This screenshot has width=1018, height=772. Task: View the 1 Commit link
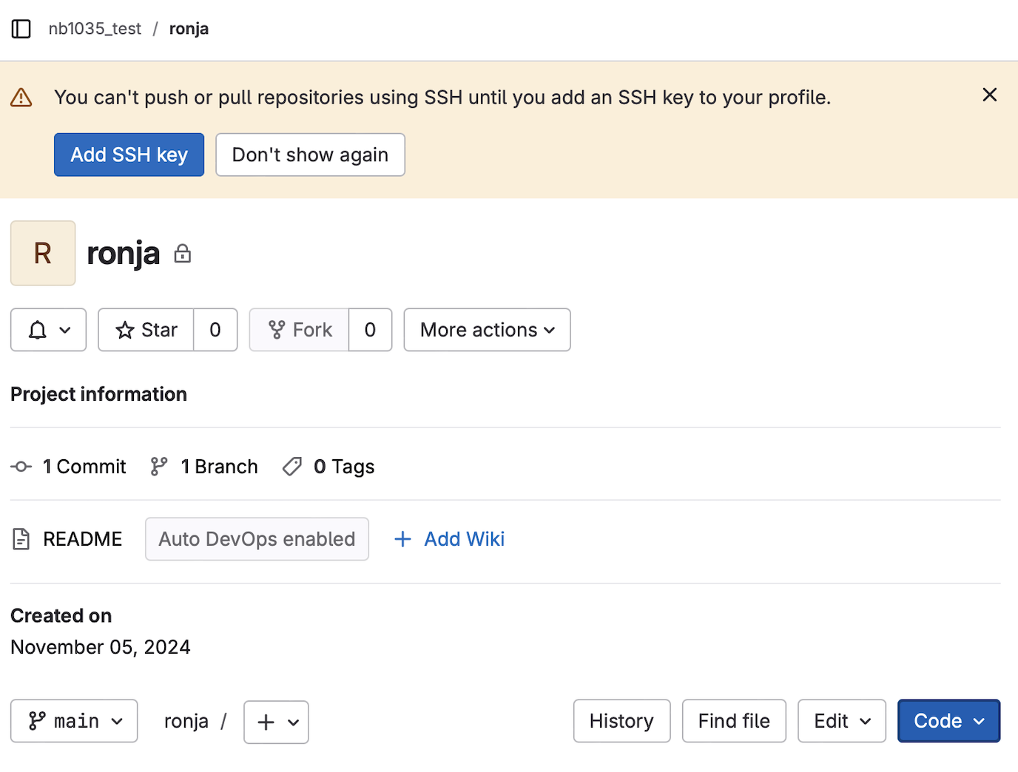coord(84,467)
